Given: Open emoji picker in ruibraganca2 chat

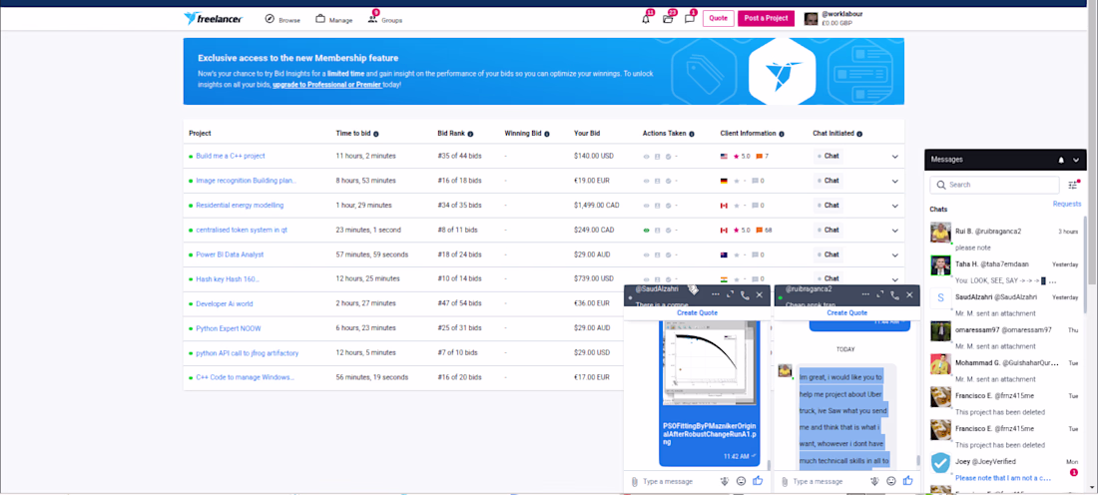Looking at the screenshot, I should click(891, 481).
